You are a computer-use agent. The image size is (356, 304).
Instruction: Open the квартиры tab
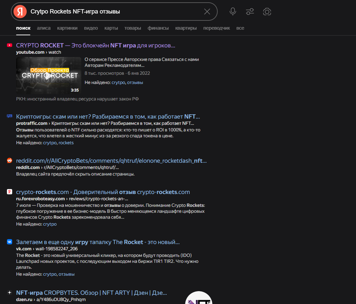pos(186,28)
